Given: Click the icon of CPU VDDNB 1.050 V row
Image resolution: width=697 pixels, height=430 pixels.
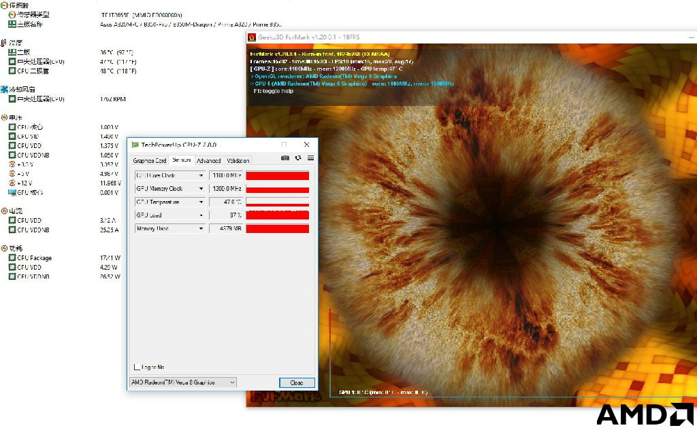Looking at the screenshot, I should click(x=12, y=155).
